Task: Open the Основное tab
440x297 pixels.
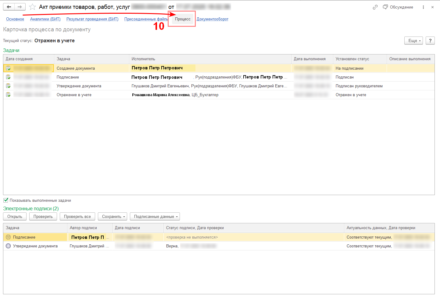Action: [15, 19]
